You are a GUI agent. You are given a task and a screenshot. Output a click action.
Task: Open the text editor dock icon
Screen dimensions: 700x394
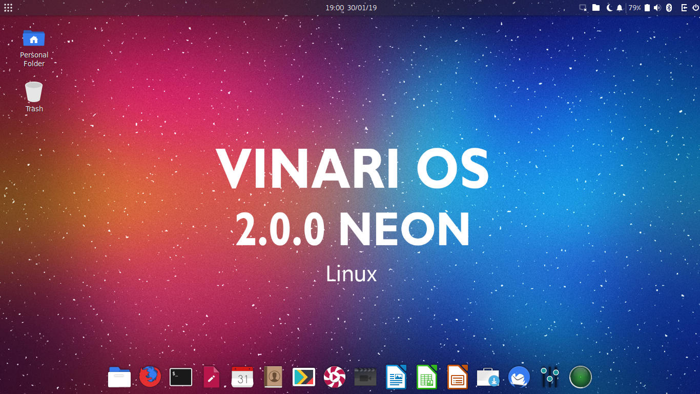pyautogui.click(x=212, y=377)
